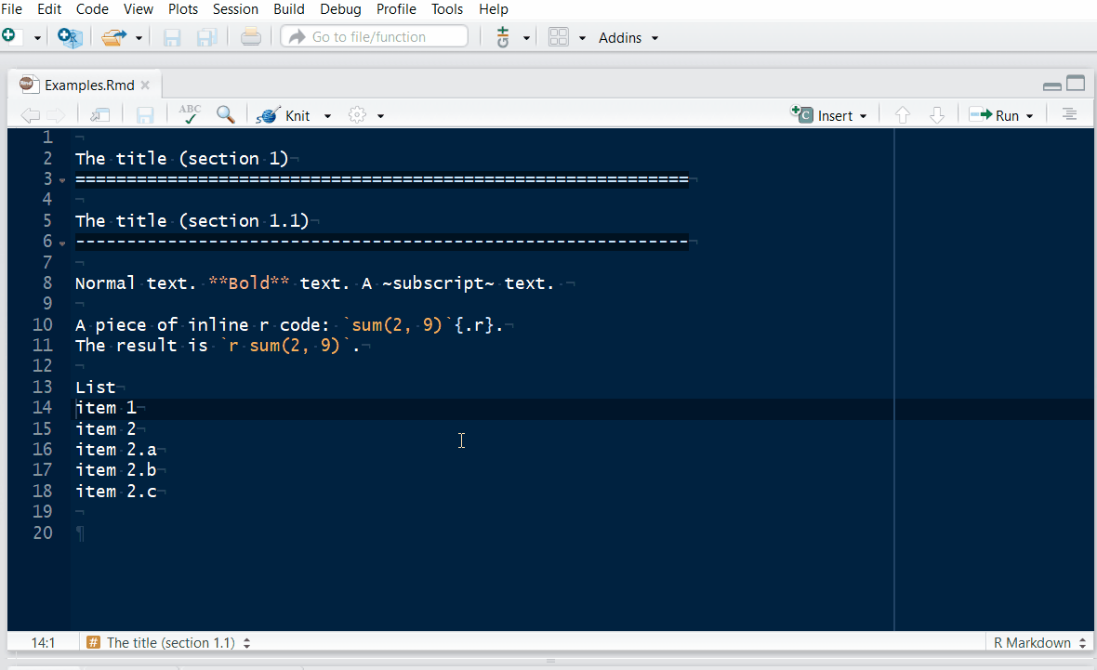Knit the document

(284, 115)
